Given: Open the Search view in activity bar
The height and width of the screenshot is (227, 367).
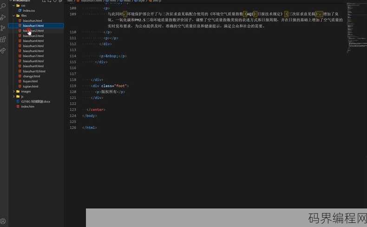Looking at the screenshot, I should 3,6.
